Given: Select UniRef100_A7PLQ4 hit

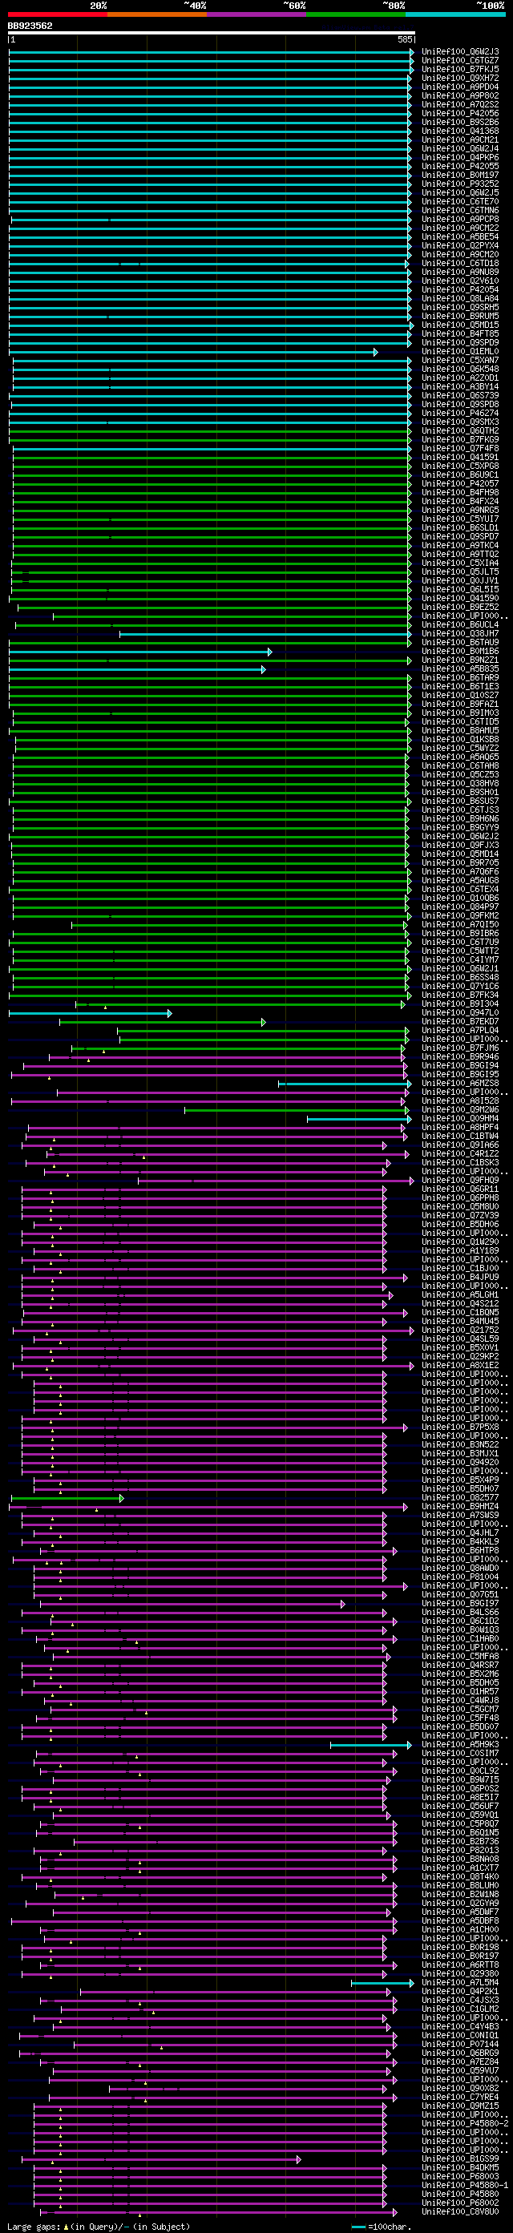Looking at the screenshot, I should tap(460, 1031).
